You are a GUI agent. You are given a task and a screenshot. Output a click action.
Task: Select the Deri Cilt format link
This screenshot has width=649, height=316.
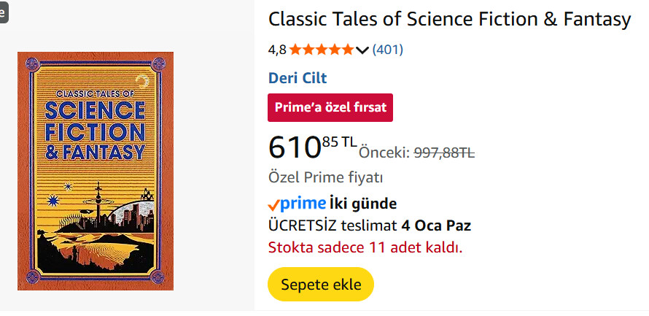pyautogui.click(x=298, y=78)
